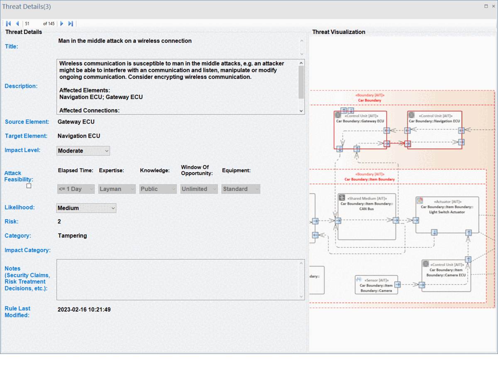Open the Impact Level dropdown
Screen dimensions: 498x383
point(83,151)
